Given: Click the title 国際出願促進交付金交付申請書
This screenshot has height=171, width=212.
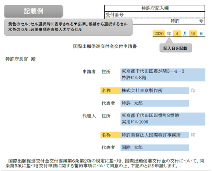Looking at the screenshot, I should pyautogui.click(x=105, y=47).
